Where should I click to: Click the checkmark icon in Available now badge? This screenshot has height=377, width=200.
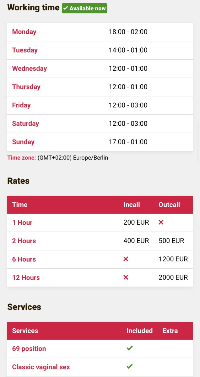pos(66,8)
